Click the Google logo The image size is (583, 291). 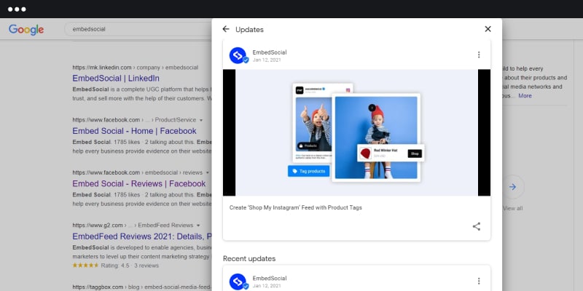coord(26,29)
